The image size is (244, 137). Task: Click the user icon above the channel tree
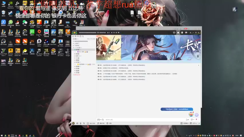click(73, 36)
